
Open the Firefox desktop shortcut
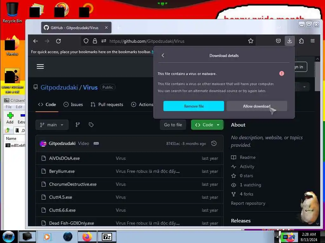[12, 46]
